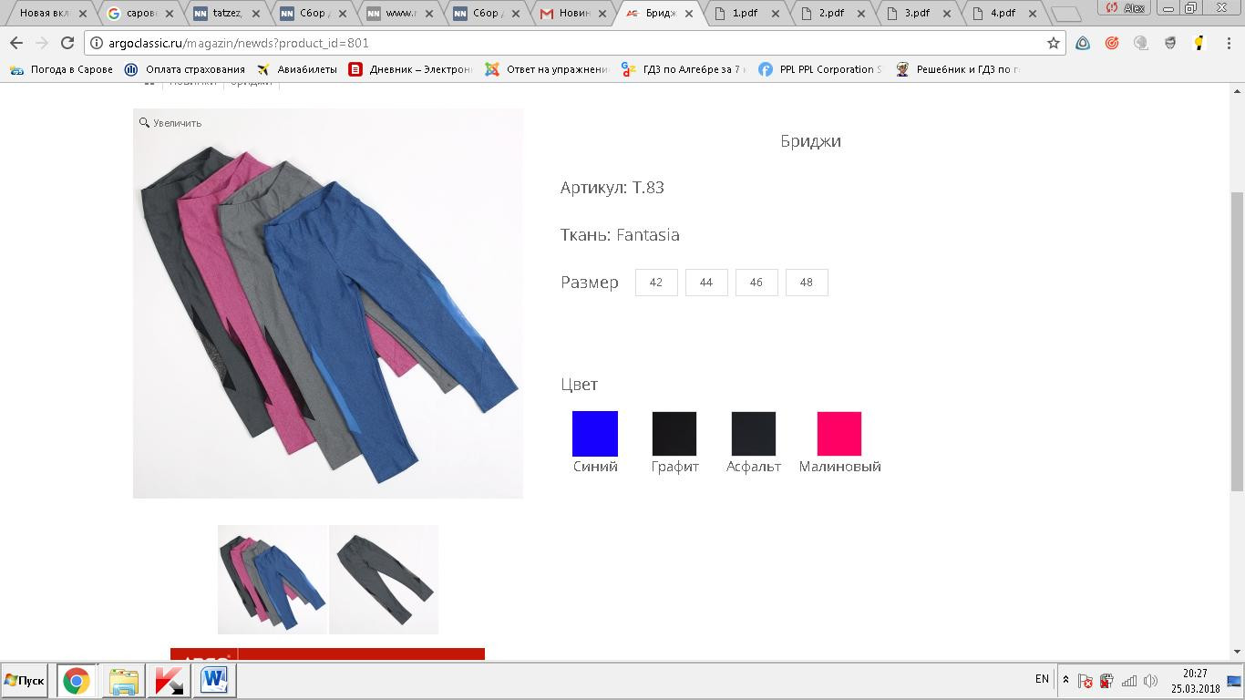Choose the Асфальт color swatch
Screen dimensions: 1245x700
pos(754,434)
